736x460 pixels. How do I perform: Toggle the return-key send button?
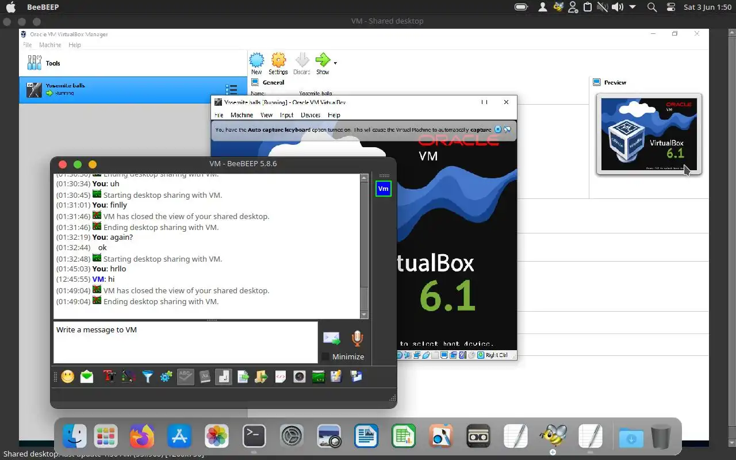[x=223, y=377]
